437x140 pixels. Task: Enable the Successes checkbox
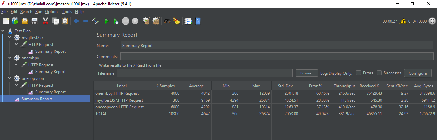379,73
